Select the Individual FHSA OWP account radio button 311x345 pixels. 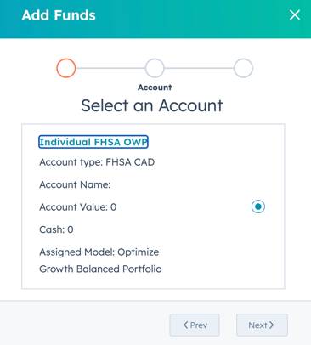258,206
